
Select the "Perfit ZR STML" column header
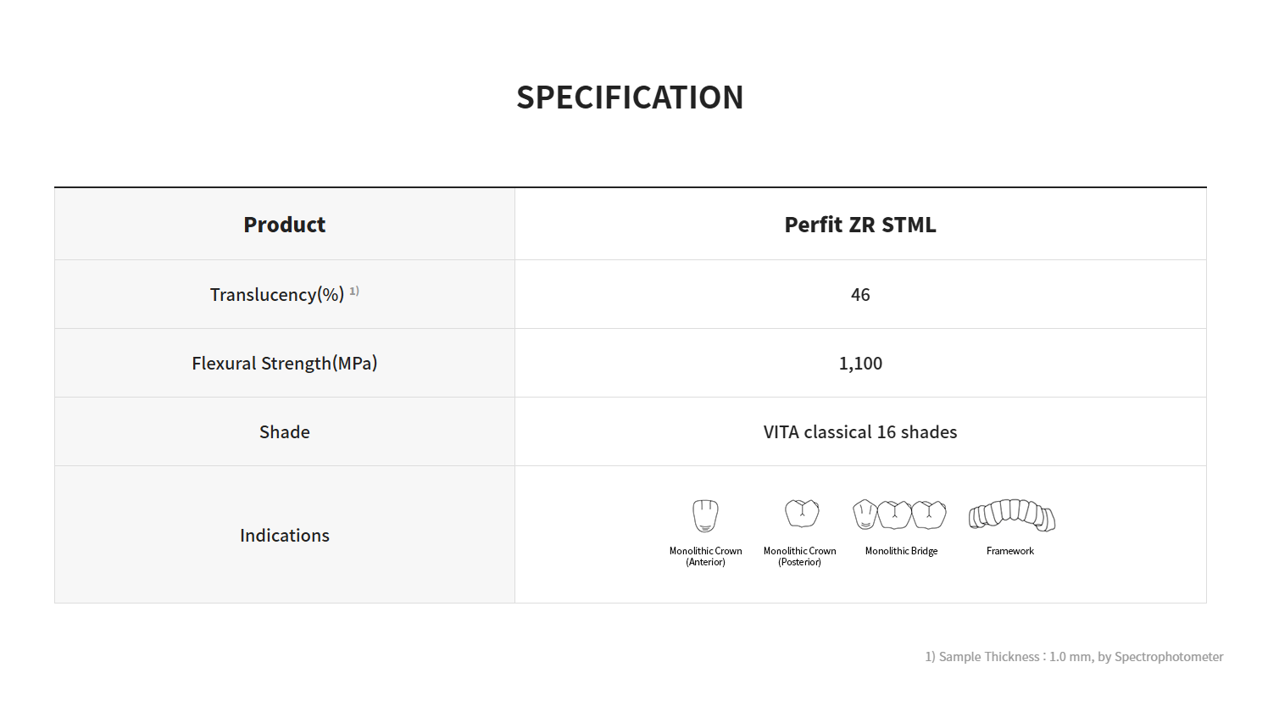tap(860, 225)
